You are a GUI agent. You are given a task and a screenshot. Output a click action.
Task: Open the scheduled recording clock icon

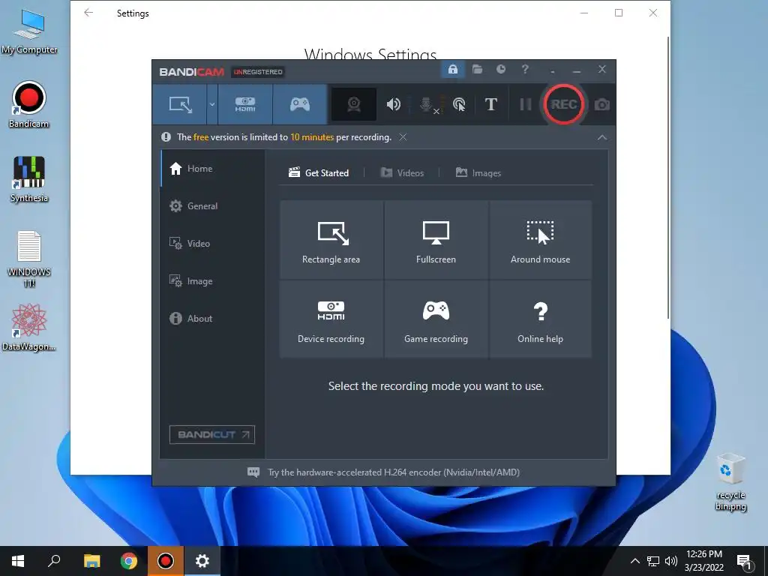(500, 70)
